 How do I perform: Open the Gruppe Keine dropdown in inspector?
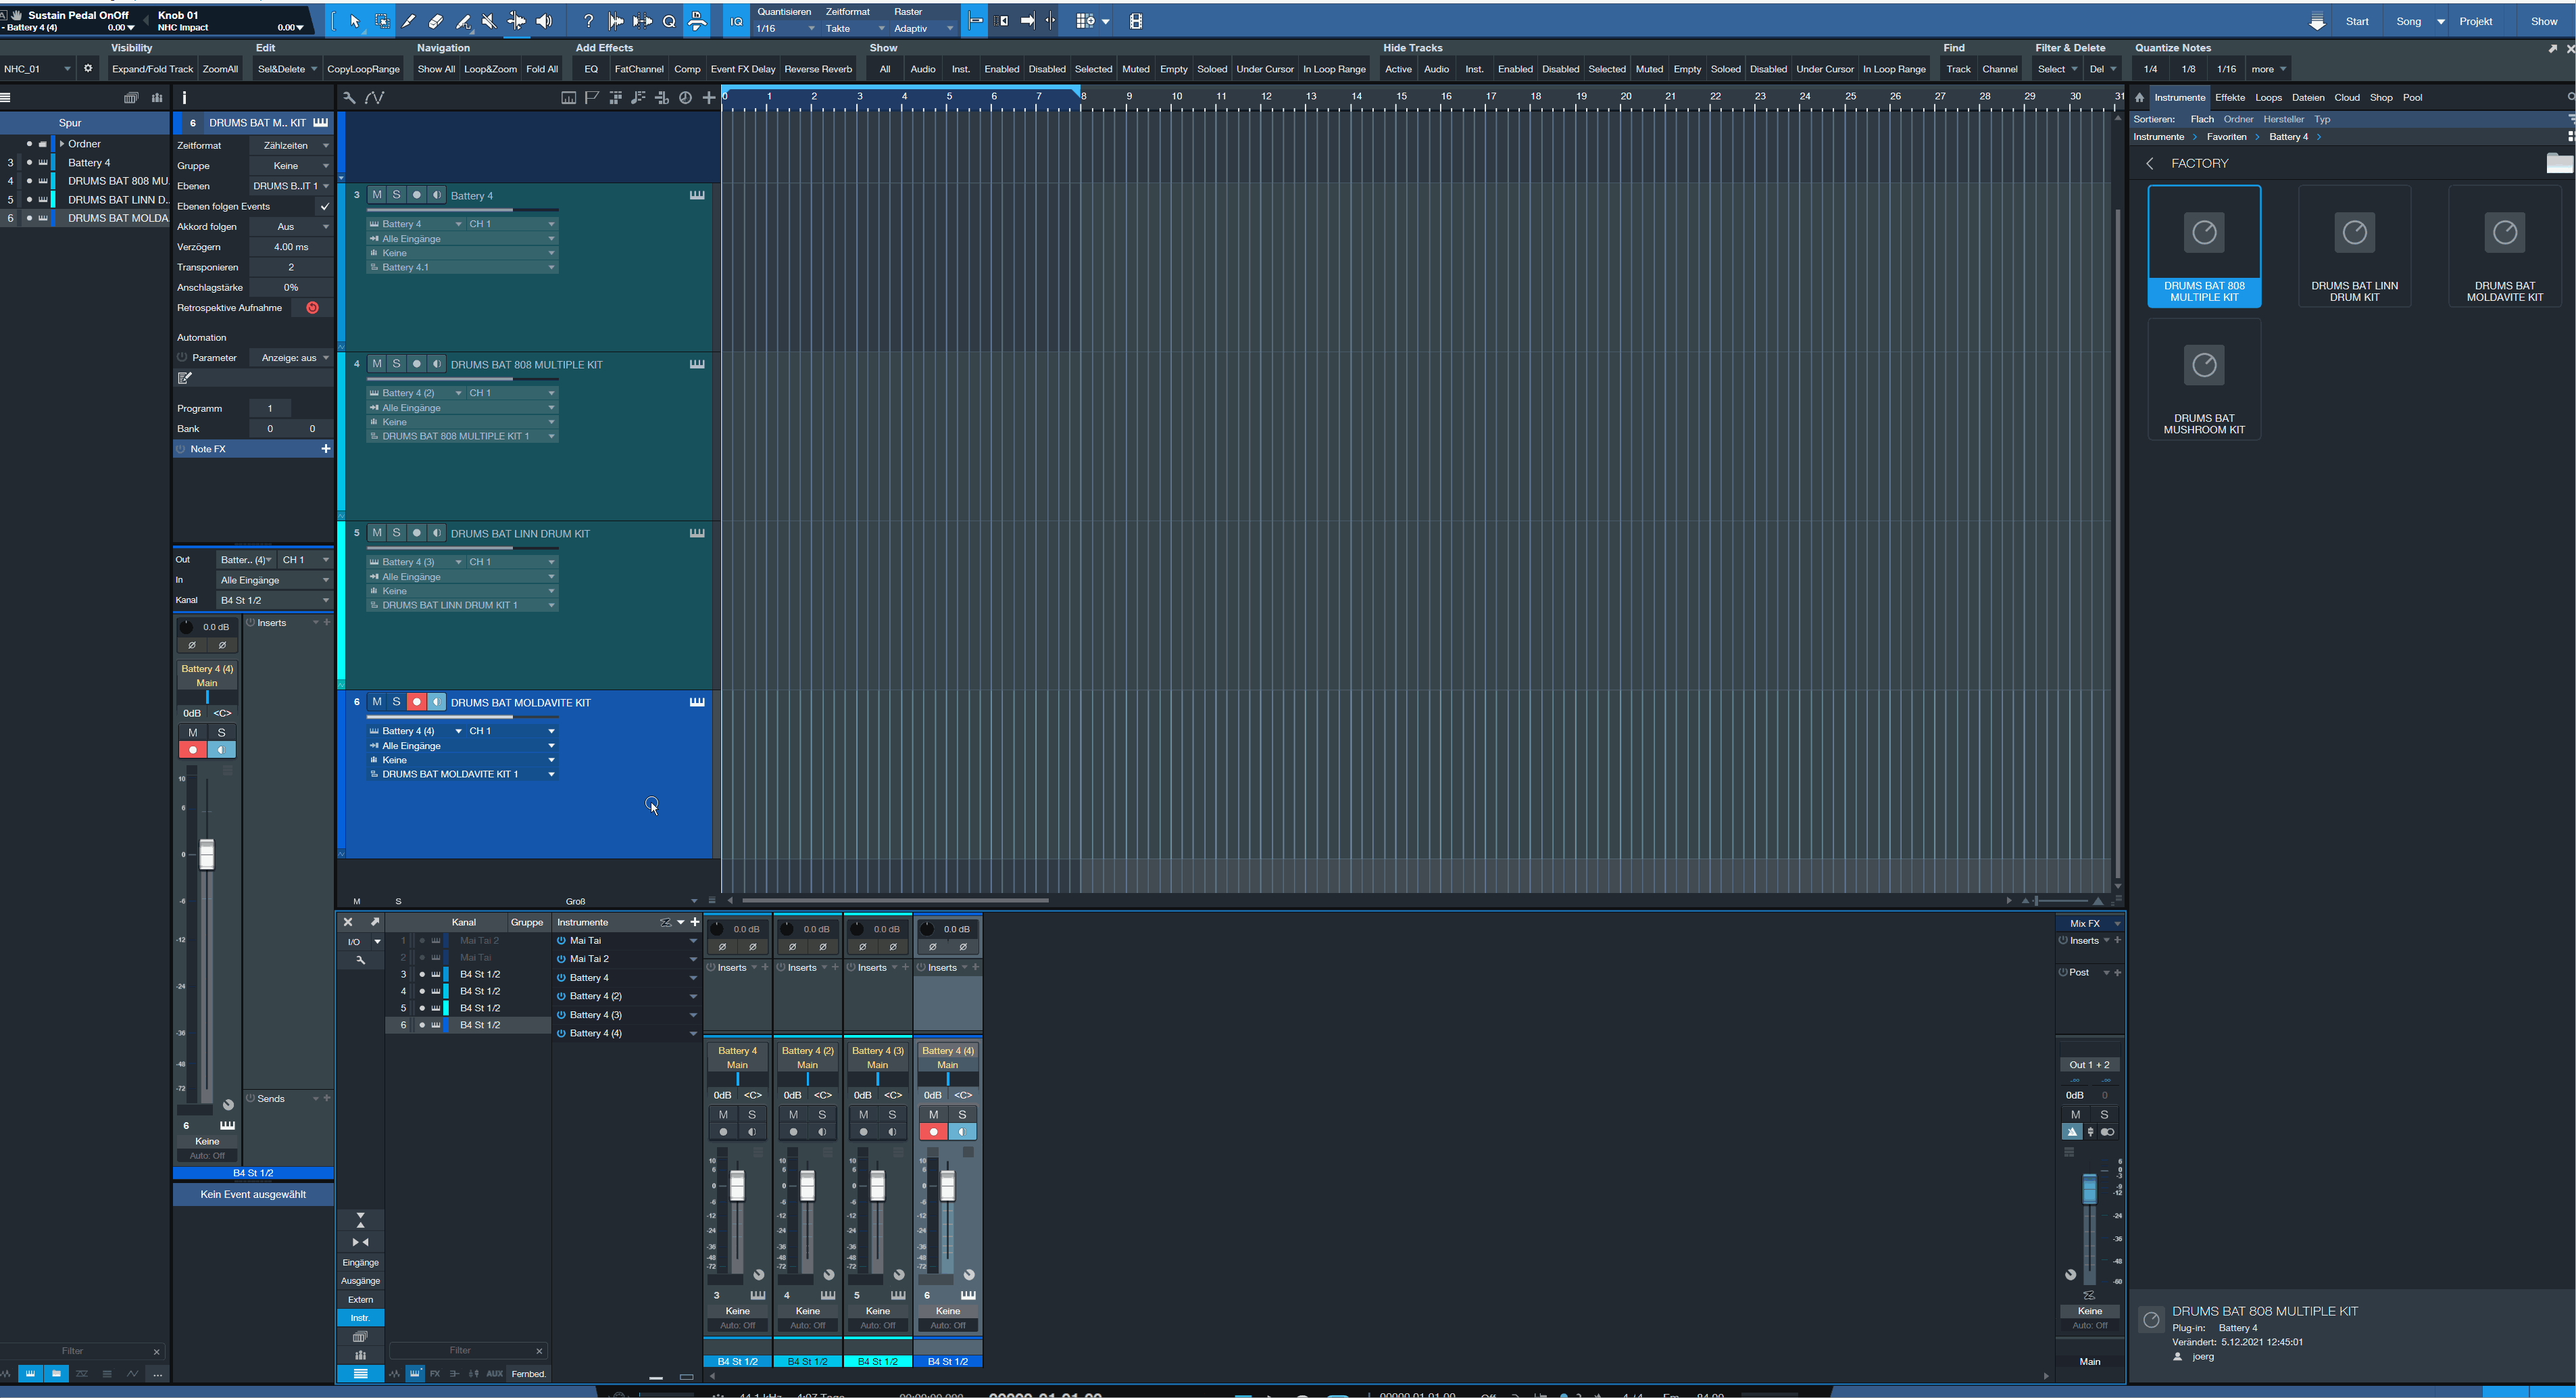[290, 166]
